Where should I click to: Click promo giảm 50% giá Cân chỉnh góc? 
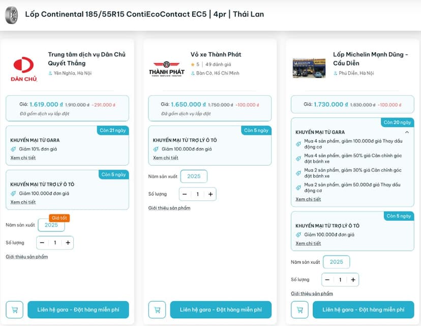[353, 159]
